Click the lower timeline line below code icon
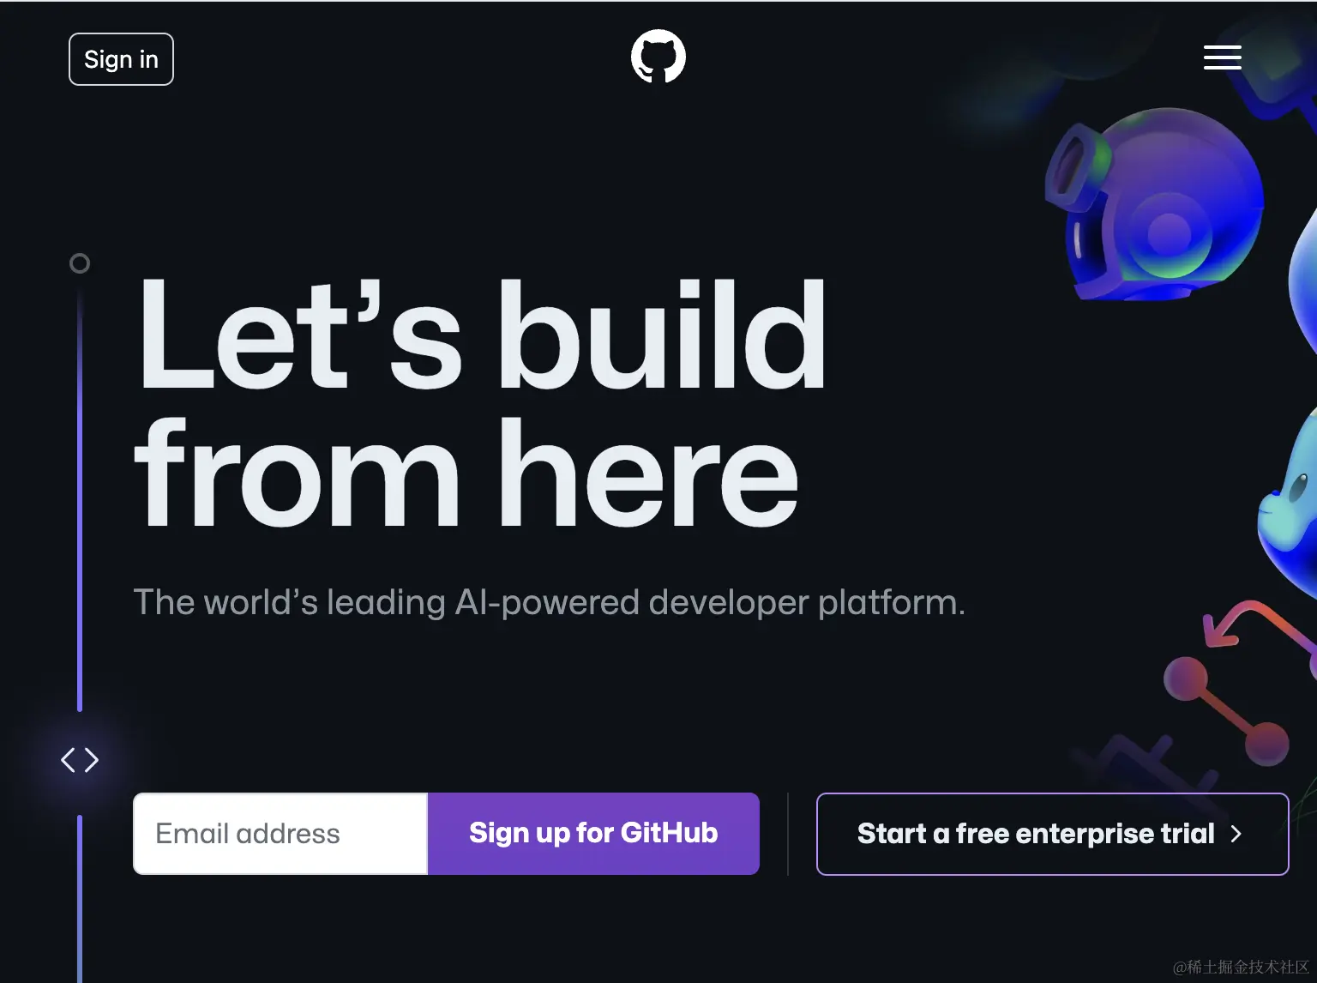The image size is (1317, 983). (80, 898)
